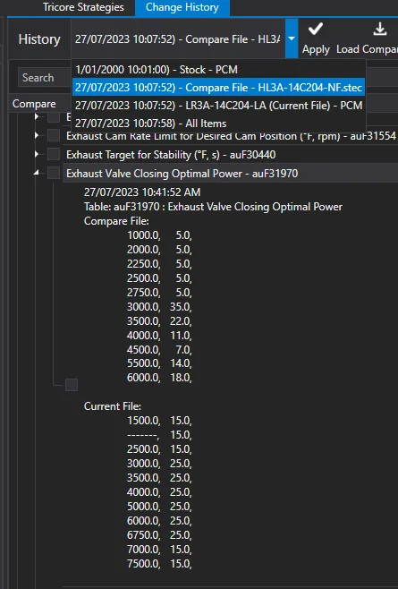The image size is (398, 589).
Task: Tick checkbox for Exhaust Valve Closing Optimal Power
Action: (x=54, y=173)
